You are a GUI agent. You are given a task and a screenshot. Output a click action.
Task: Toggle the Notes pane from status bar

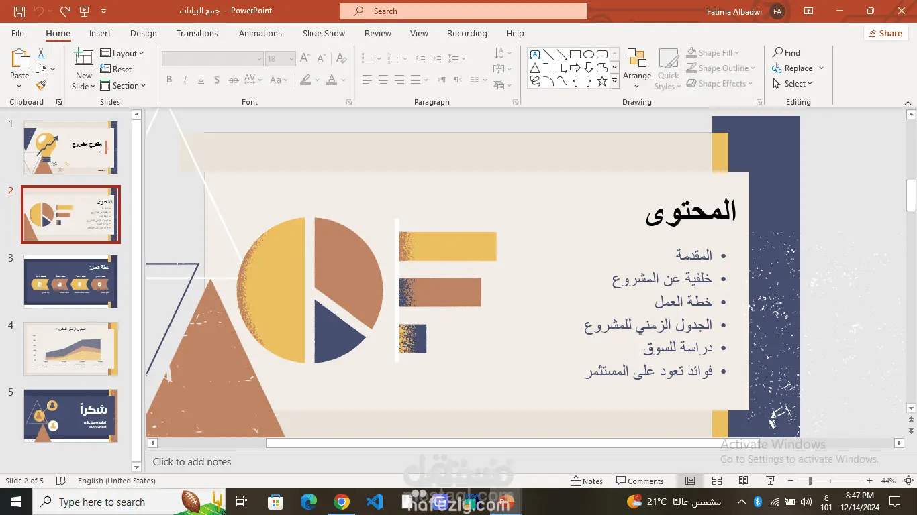(x=587, y=481)
